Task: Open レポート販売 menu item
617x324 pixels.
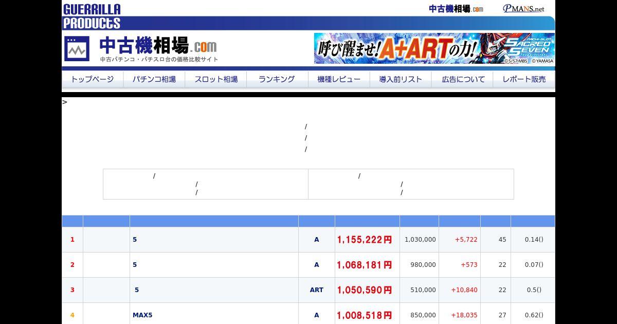Action: pyautogui.click(x=524, y=79)
